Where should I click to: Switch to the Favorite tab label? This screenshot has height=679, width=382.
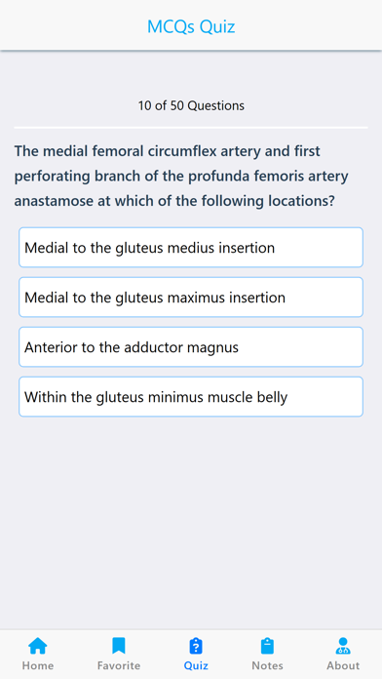[119, 665]
